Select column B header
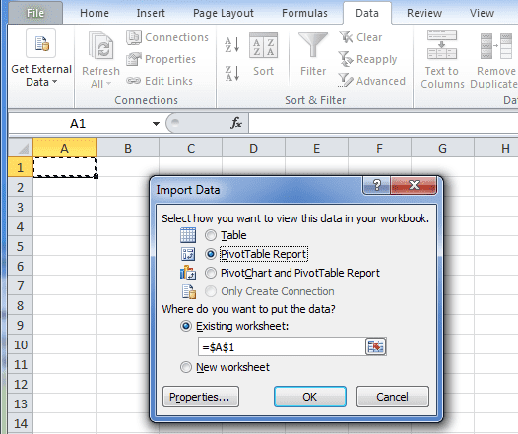Image resolution: width=518 pixels, height=434 pixels. (x=127, y=148)
